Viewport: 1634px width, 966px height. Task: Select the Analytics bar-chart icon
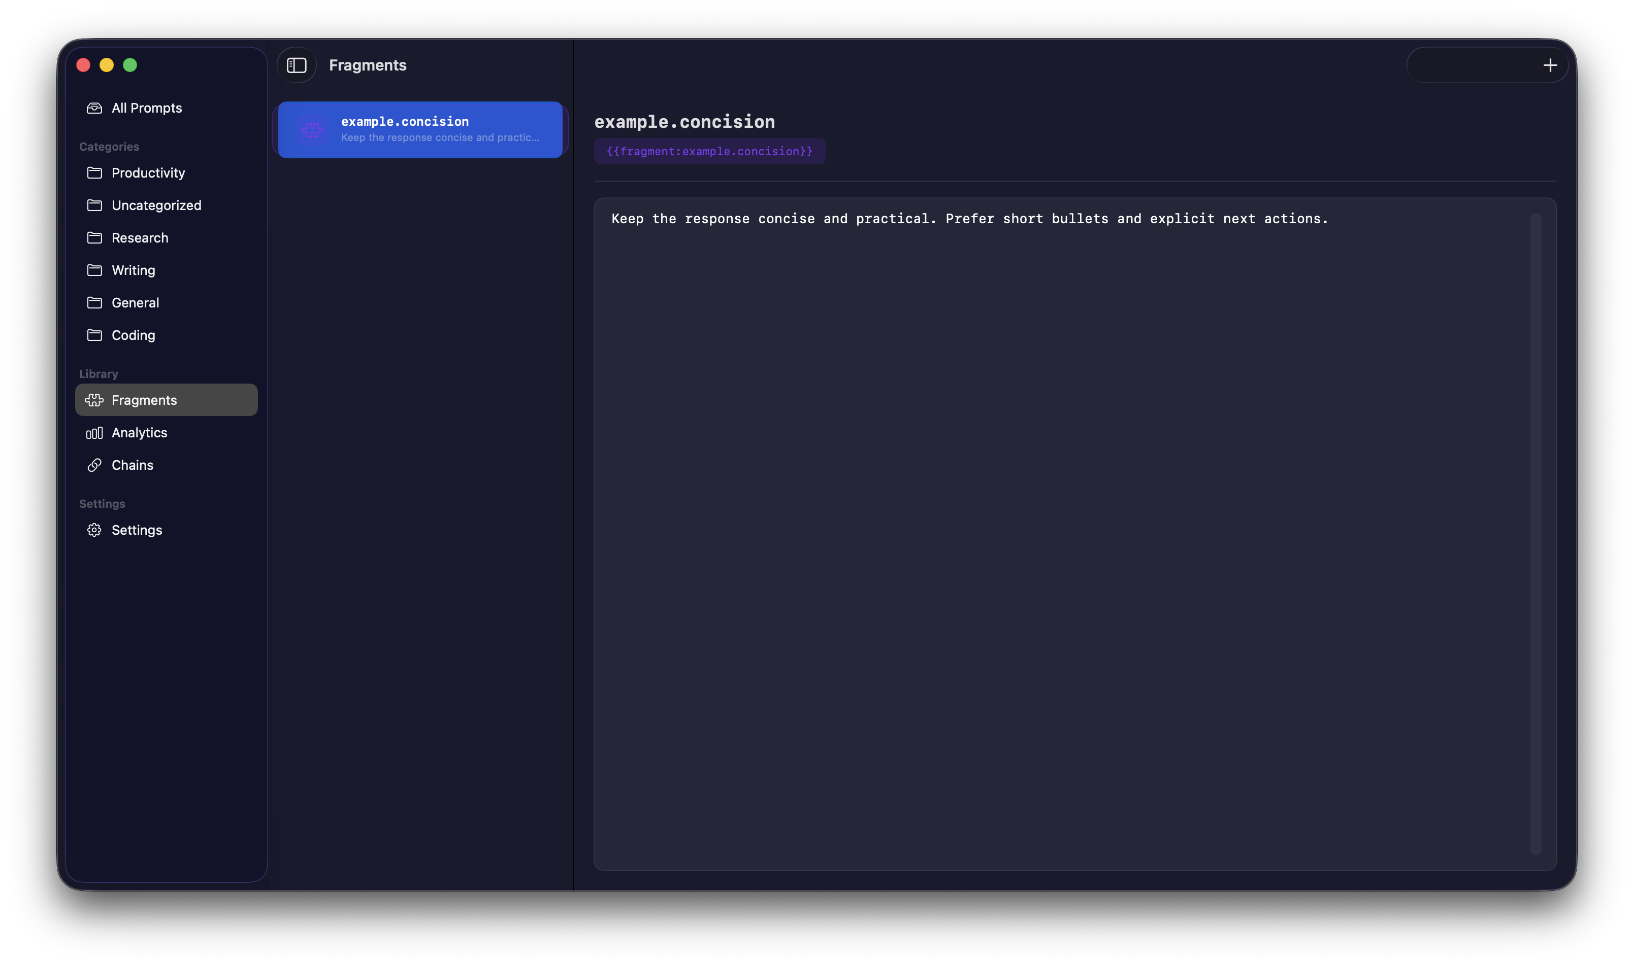point(95,432)
